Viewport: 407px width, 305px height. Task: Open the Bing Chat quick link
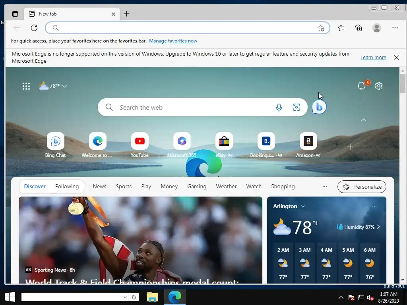click(x=56, y=145)
